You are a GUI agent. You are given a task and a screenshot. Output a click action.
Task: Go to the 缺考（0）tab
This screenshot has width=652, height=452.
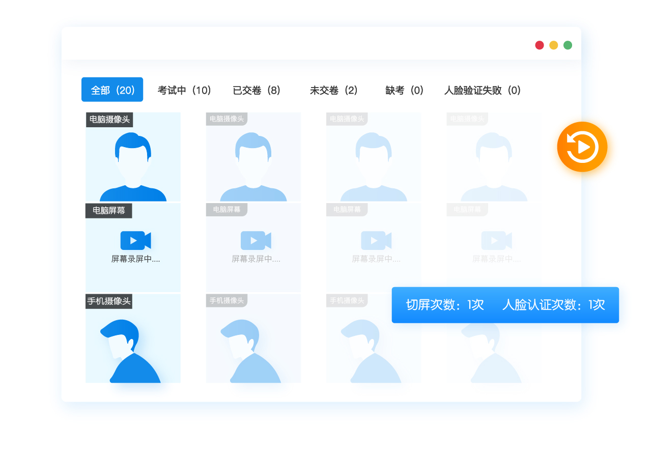pos(405,90)
